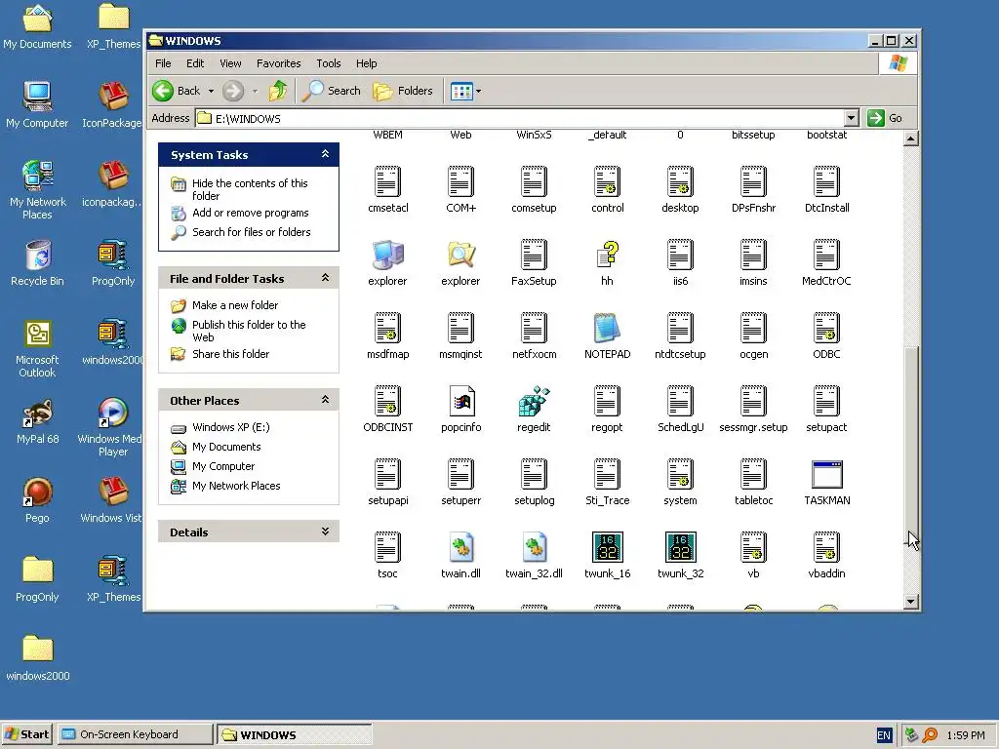Click the scrollbar down arrow

coord(911,601)
